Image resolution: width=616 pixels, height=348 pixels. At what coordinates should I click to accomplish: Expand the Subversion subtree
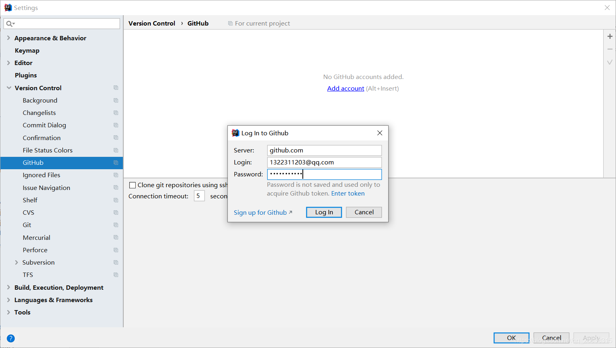click(x=16, y=262)
